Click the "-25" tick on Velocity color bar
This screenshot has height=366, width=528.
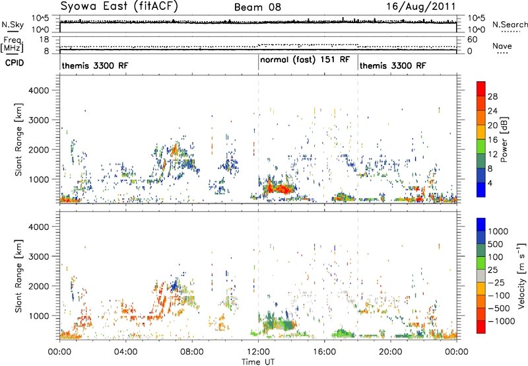pyautogui.click(x=496, y=283)
